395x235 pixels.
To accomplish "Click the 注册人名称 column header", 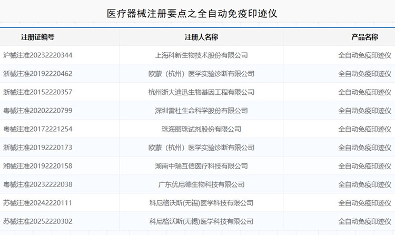I will tap(201, 37).
